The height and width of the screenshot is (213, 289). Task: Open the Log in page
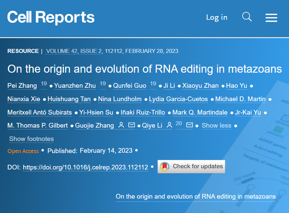pos(217,17)
